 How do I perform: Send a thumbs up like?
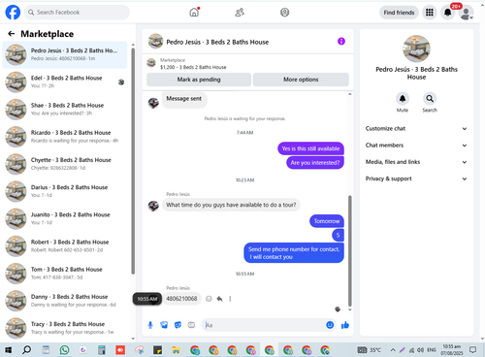click(x=345, y=325)
